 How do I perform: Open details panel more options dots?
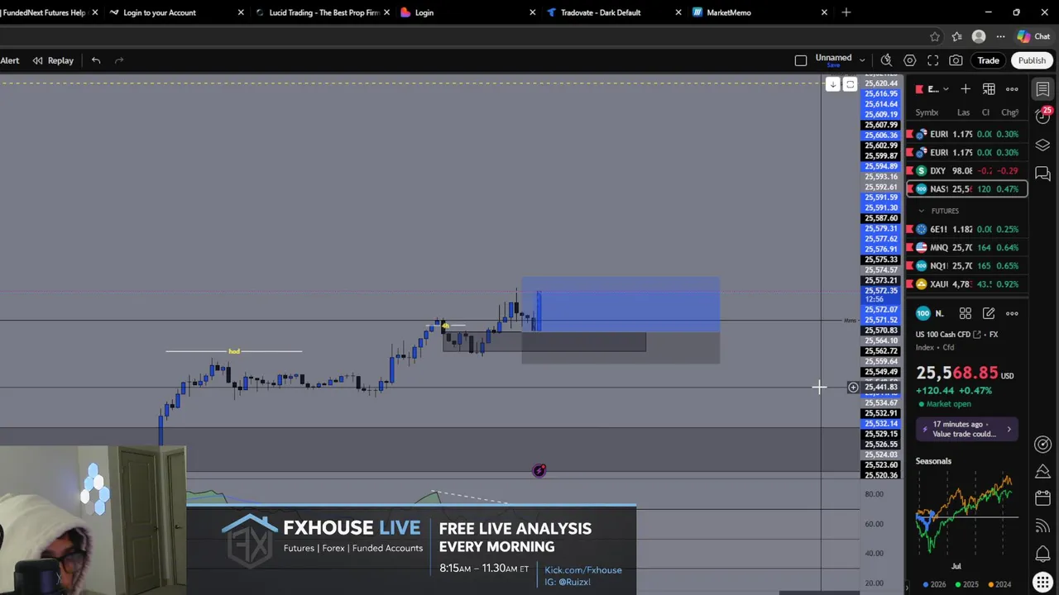[1012, 313]
